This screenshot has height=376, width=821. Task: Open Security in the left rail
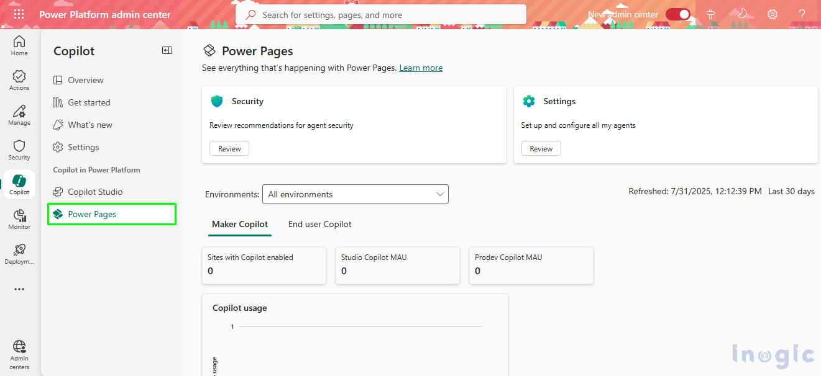[19, 150]
